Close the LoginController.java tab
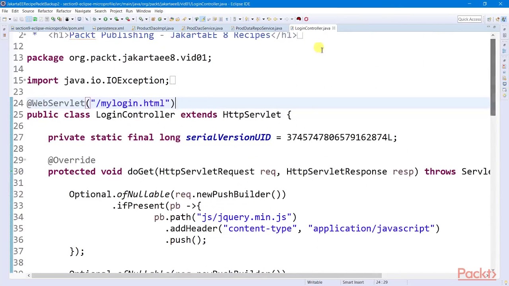Screen dimensions: 509x286 pos(334,28)
